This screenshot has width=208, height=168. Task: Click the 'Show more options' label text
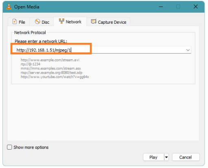pyautogui.click(x=31, y=147)
